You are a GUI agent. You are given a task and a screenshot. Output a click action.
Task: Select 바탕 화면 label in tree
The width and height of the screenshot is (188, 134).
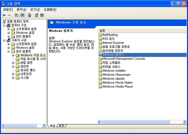[26, 63]
